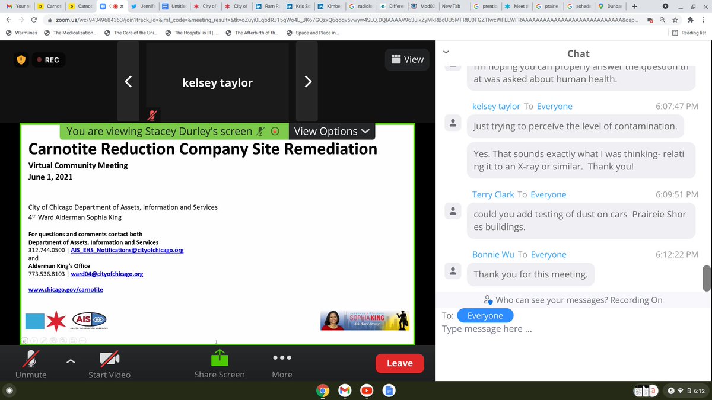Expand the View Options dropdown
Image resolution: width=712 pixels, height=400 pixels.
click(332, 131)
